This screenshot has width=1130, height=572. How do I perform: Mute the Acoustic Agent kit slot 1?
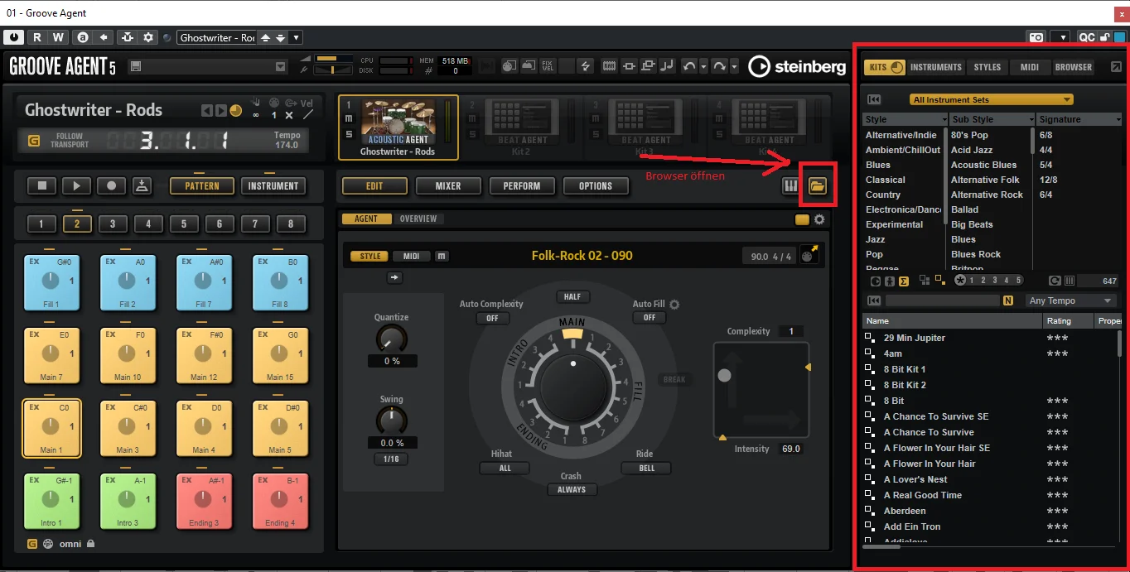[349, 120]
